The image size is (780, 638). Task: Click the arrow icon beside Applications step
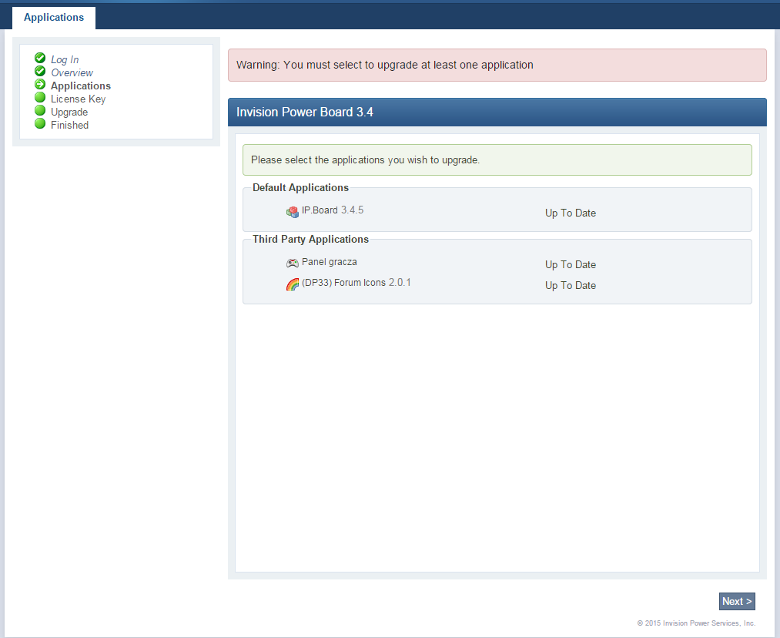[x=40, y=85]
